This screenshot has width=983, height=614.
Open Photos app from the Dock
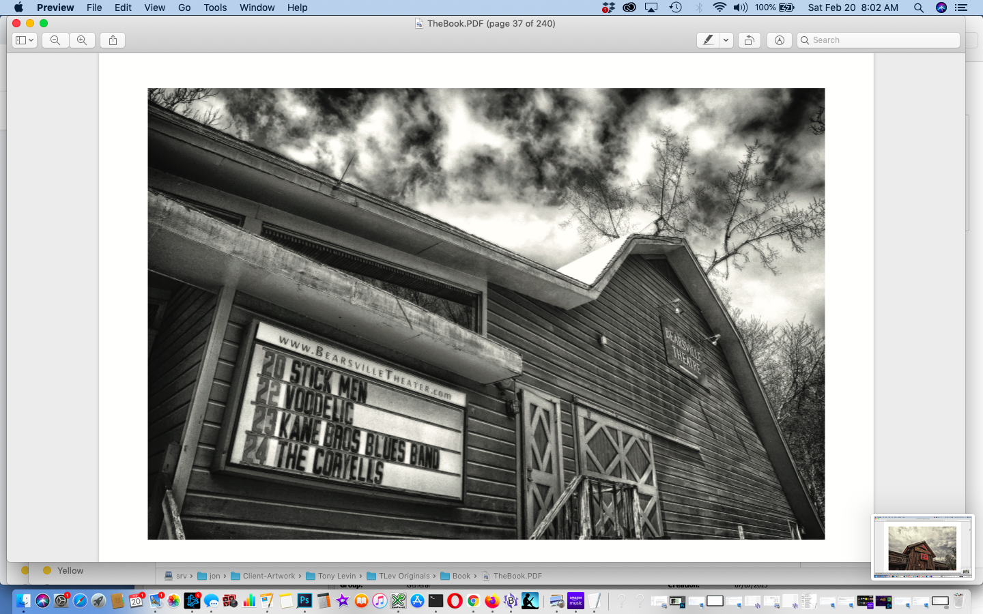[x=173, y=600]
